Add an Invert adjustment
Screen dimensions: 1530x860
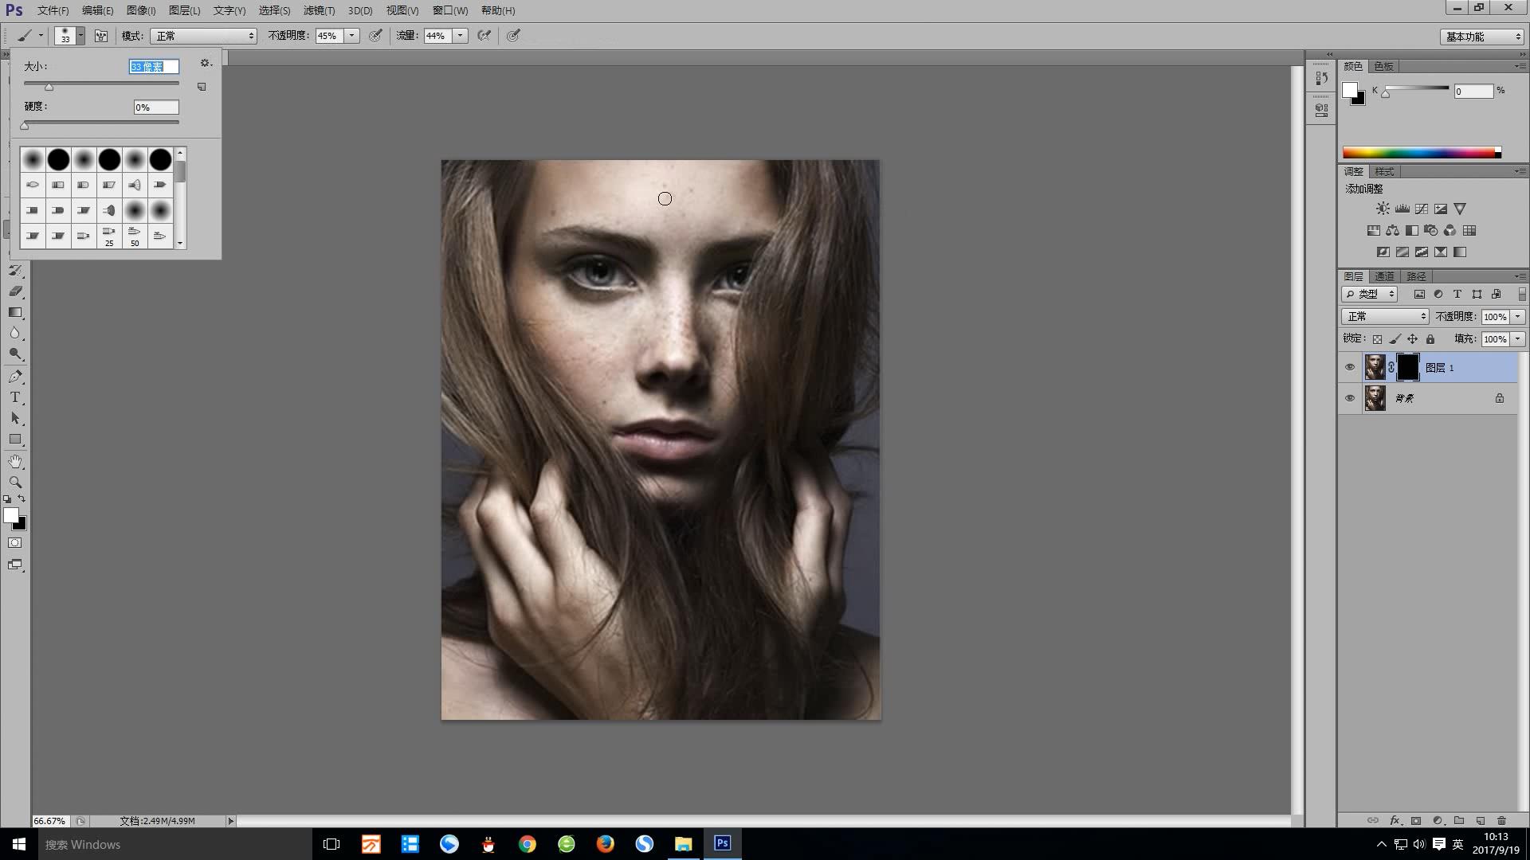click(1383, 252)
